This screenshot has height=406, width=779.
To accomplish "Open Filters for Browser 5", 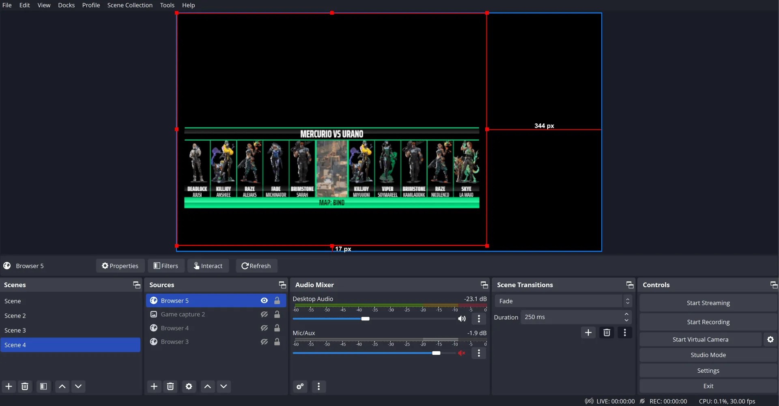I will pos(166,266).
